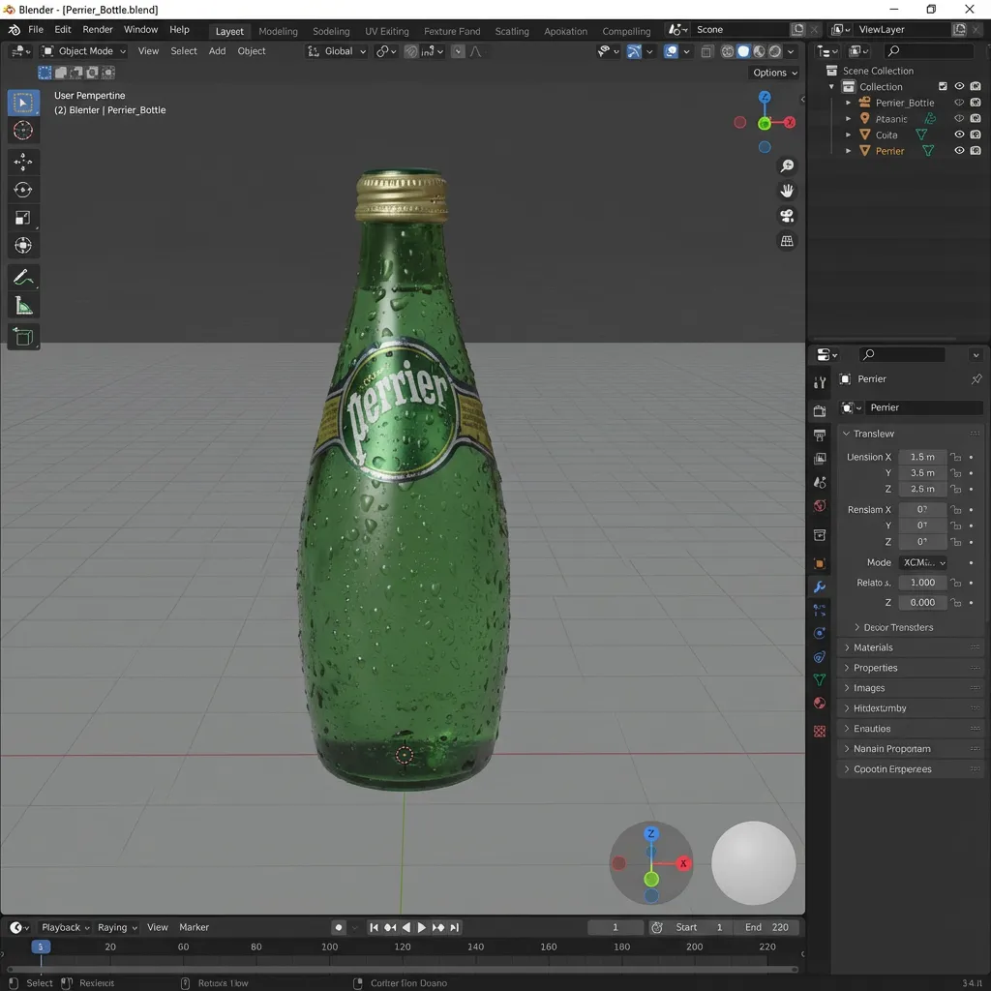Activate the Rotate tool

pyautogui.click(x=23, y=190)
